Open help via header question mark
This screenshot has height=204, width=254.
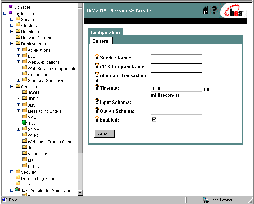coord(214,10)
